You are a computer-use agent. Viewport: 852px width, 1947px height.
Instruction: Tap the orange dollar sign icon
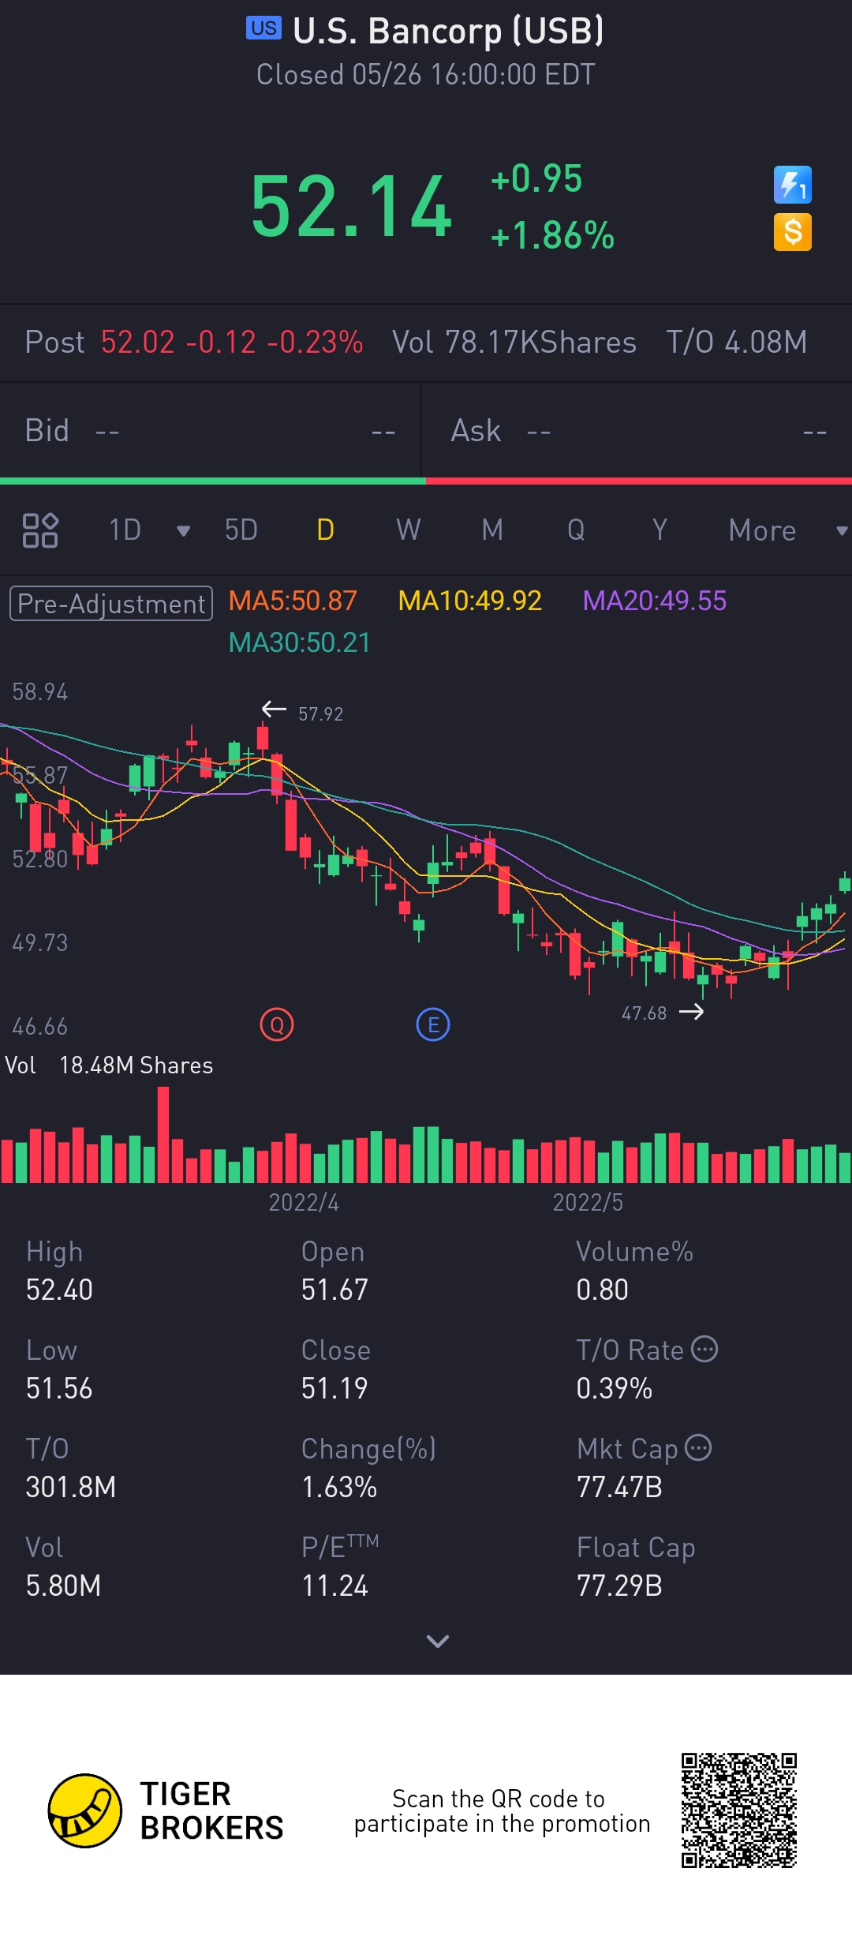click(x=792, y=232)
